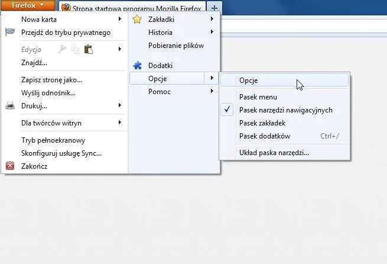
Task: Click the red X icon next to Zakończ
Action: click(9, 166)
